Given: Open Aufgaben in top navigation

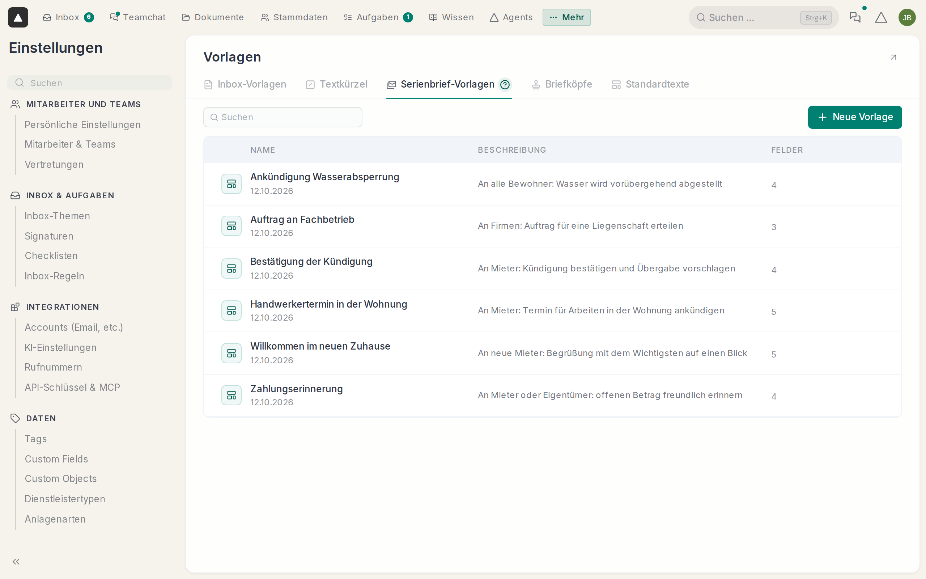Looking at the screenshot, I should (378, 17).
